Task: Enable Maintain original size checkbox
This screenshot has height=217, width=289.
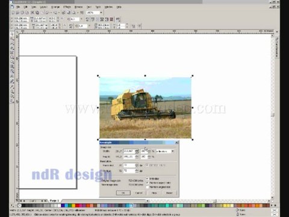Action: (147, 187)
